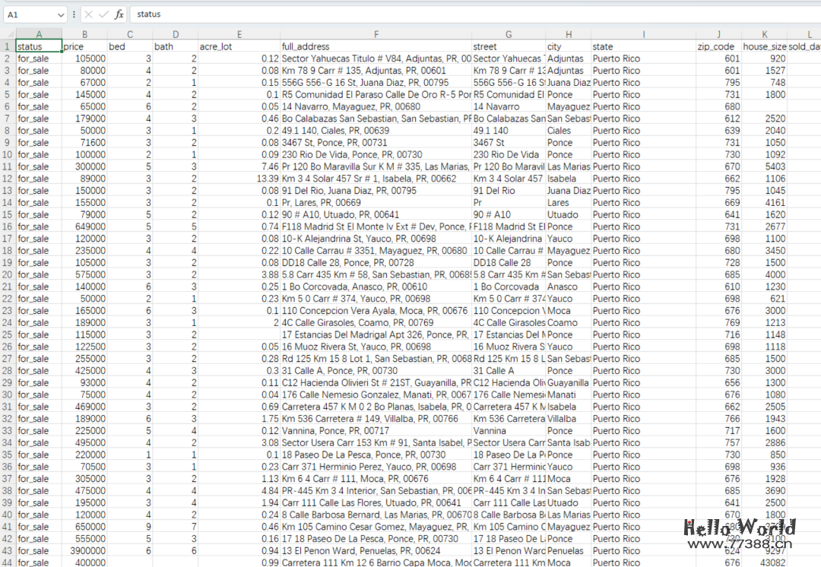The image size is (821, 567).
Task: Select the 'zip_code' header cell
Action: click(718, 46)
